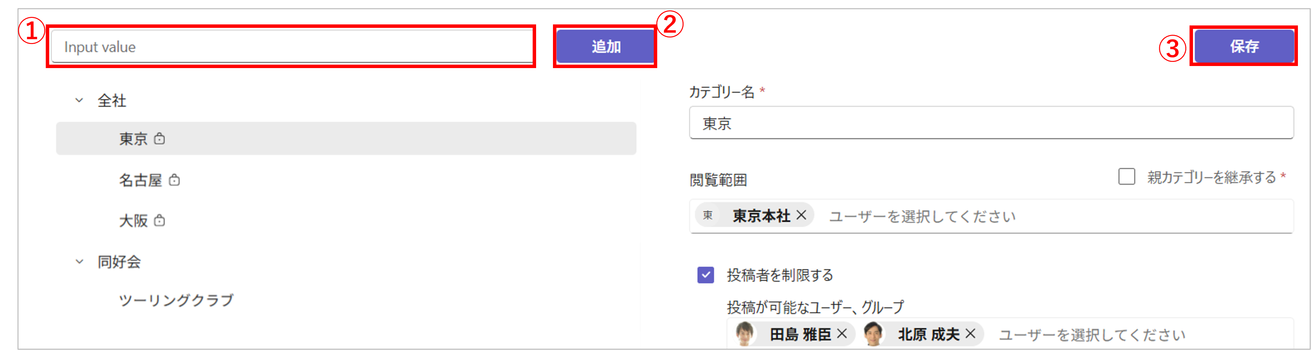Collapse the 同好会 category tree
This screenshot has width=1311, height=350.
pyautogui.click(x=79, y=262)
